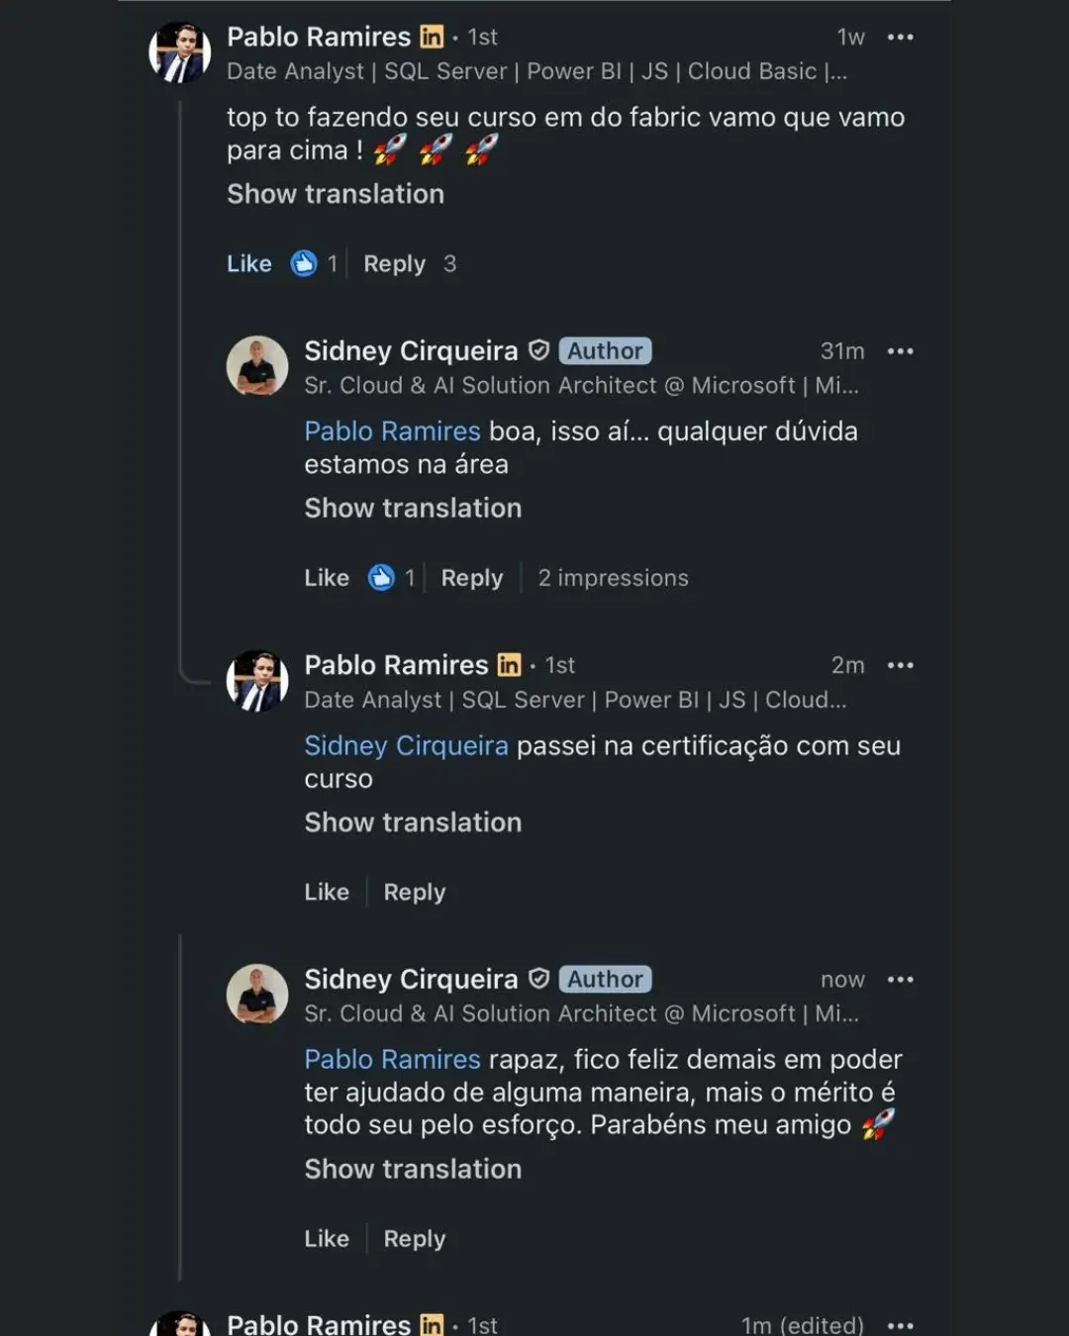
Task: Click the "in" badge on Pablo's bottom comment
Action: (433, 1323)
